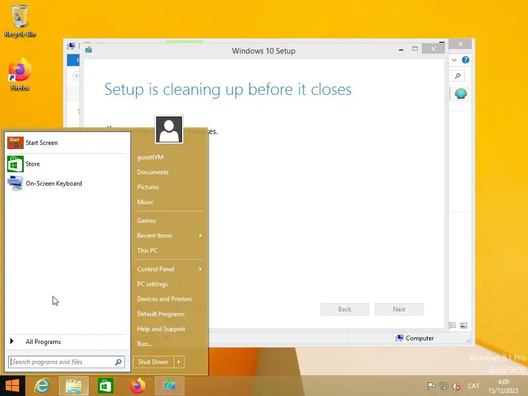The height and width of the screenshot is (396, 528).
Task: Click the Next button in Setup
Action: 399,309
